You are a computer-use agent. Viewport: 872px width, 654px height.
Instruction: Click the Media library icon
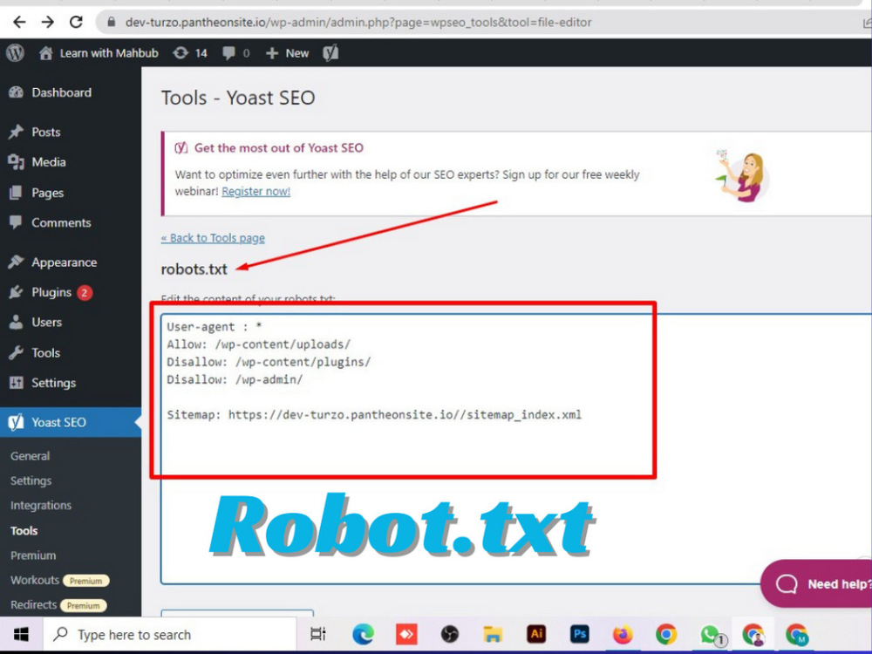pyautogui.click(x=16, y=162)
